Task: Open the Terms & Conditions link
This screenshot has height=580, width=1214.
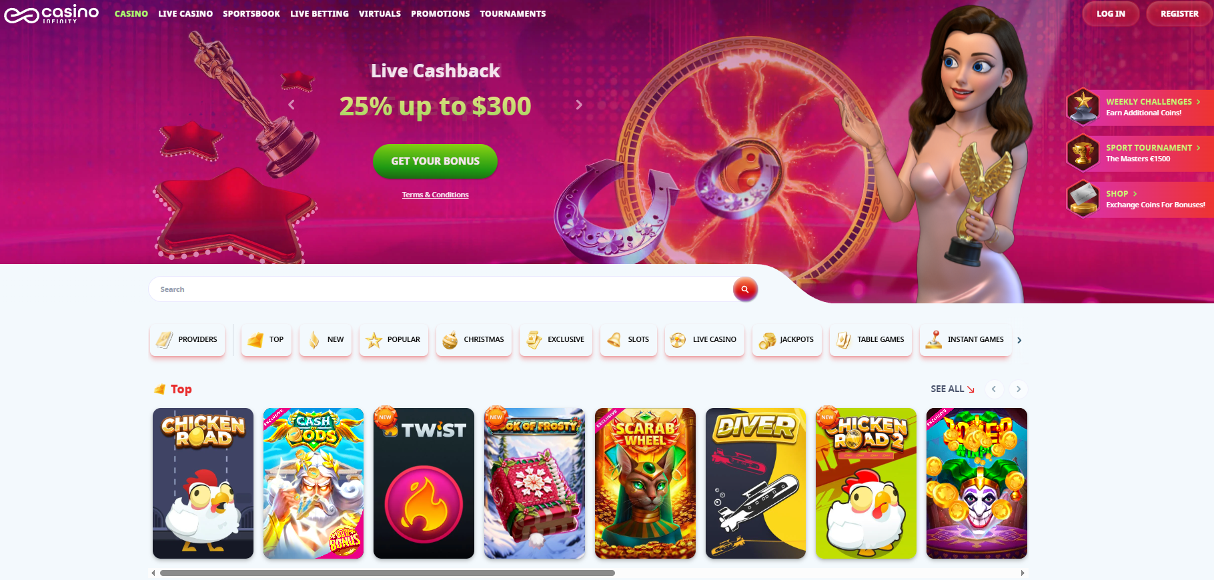Action: point(436,195)
